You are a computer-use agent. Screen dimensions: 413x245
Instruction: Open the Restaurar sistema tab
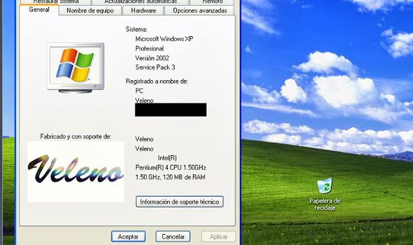pyautogui.click(x=56, y=2)
